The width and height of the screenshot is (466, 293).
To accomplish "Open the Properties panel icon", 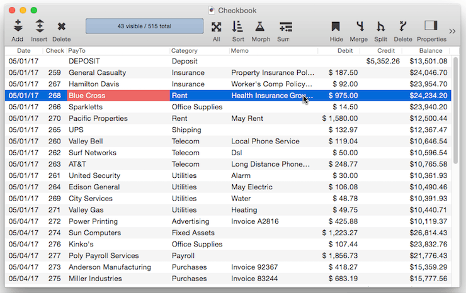I will click(x=431, y=26).
